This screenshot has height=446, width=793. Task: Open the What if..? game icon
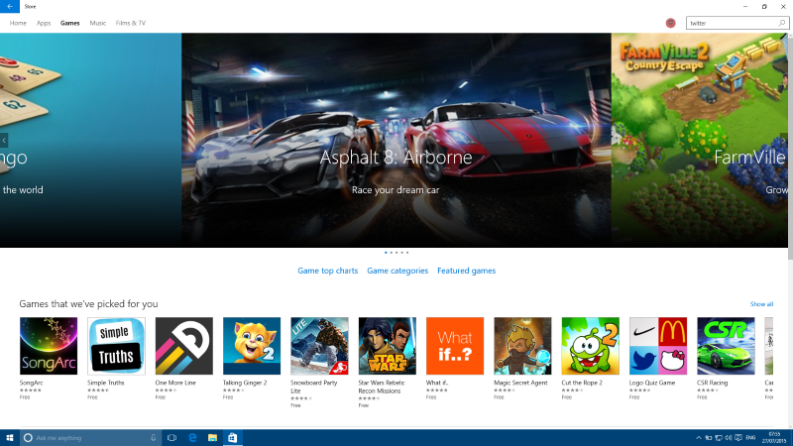455,346
